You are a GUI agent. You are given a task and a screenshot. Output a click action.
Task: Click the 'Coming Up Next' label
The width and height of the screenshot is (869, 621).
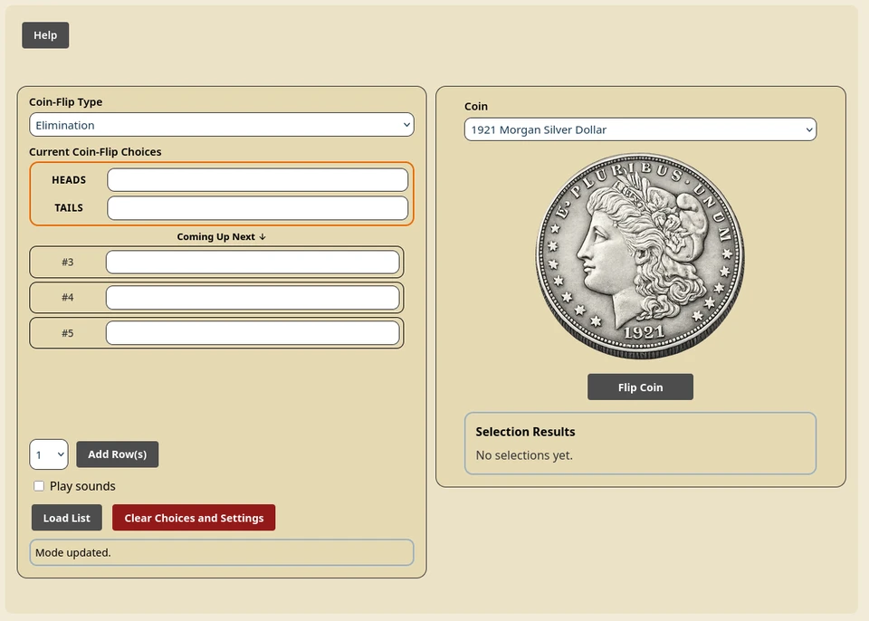(x=221, y=237)
